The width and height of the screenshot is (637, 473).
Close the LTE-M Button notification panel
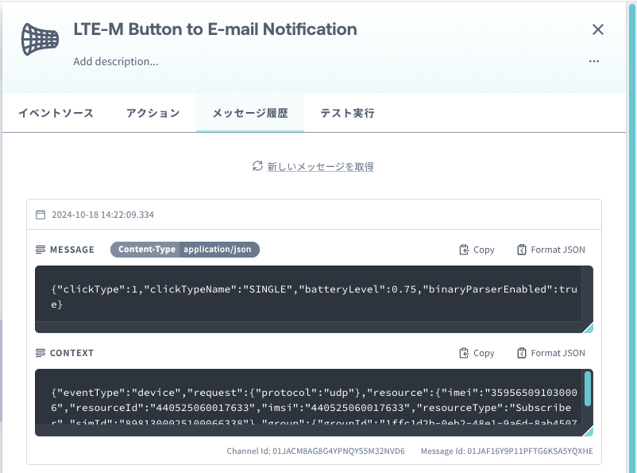click(597, 29)
